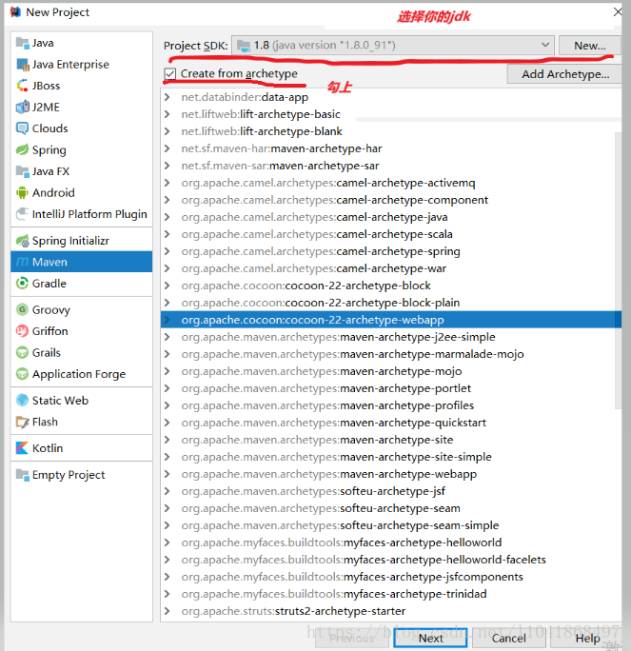Click the archetype list vertical scrollbar

[x=618, y=270]
